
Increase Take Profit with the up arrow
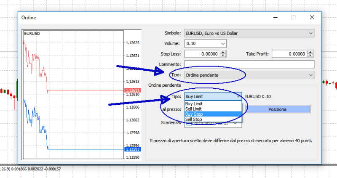click(311, 52)
